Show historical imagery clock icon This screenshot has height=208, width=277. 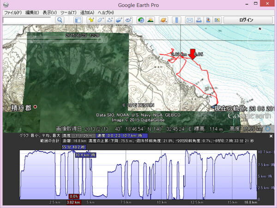pos(141,20)
